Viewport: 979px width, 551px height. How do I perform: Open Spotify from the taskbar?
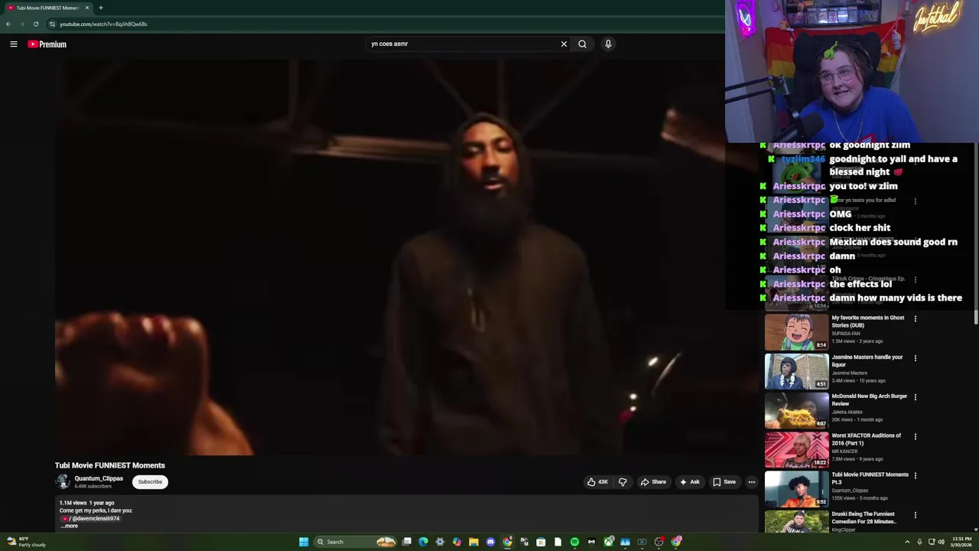[x=574, y=542]
